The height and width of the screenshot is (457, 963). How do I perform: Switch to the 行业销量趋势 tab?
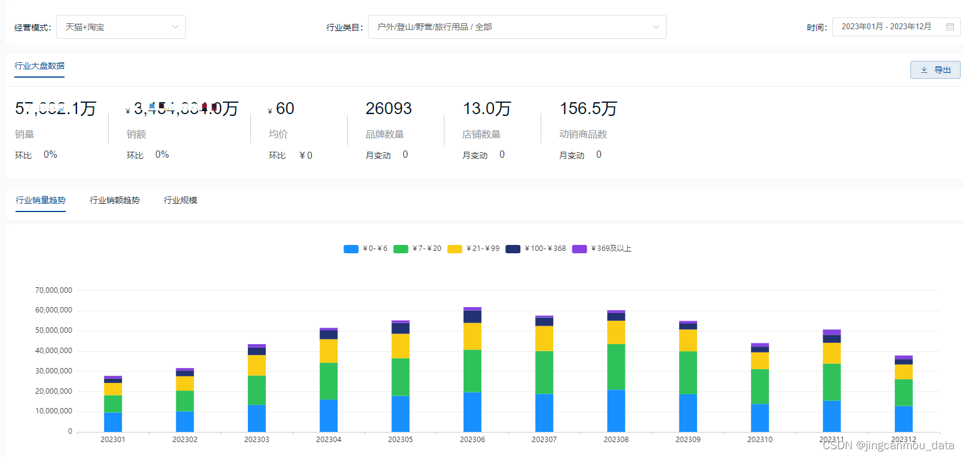41,200
